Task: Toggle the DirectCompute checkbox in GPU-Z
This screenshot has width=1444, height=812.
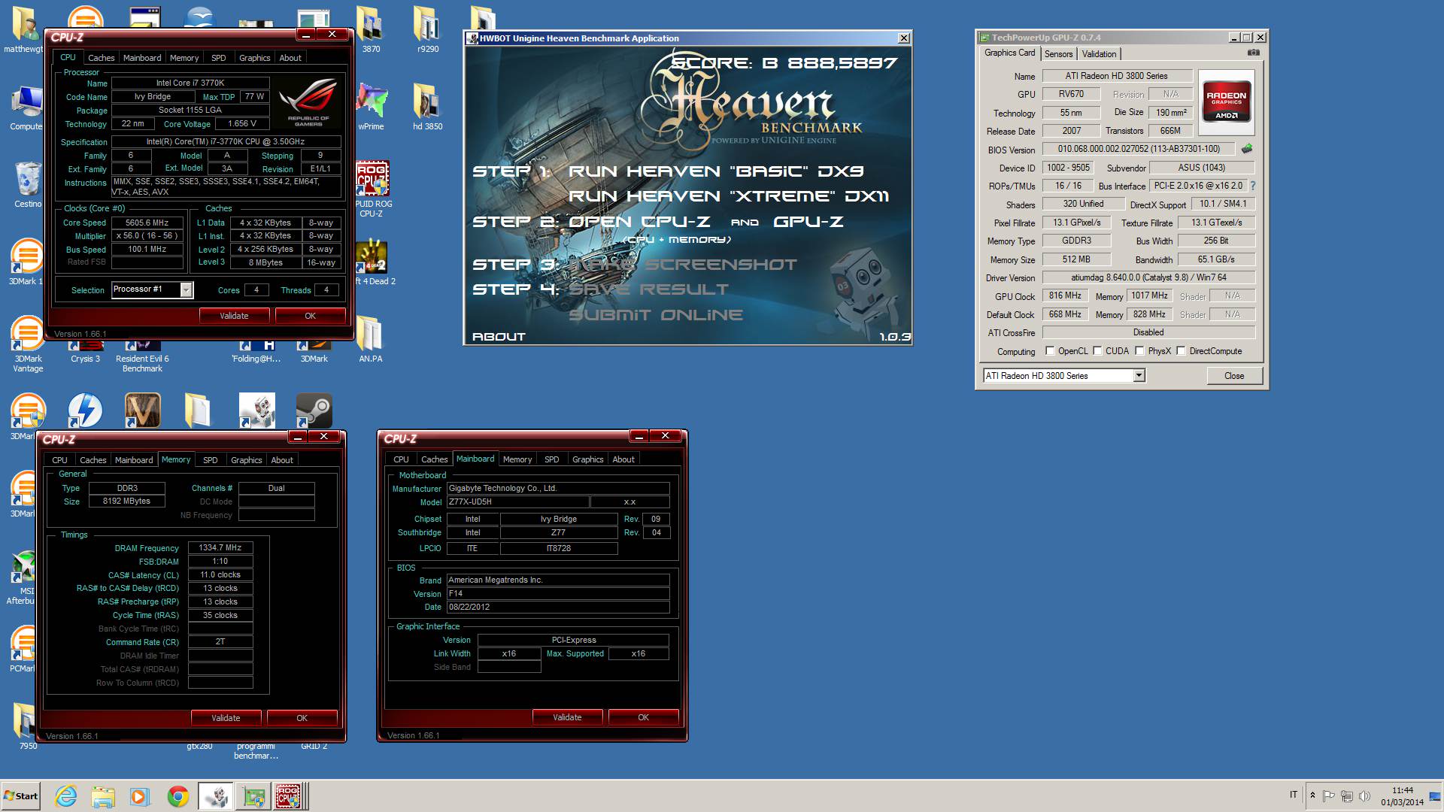Action: (1181, 351)
